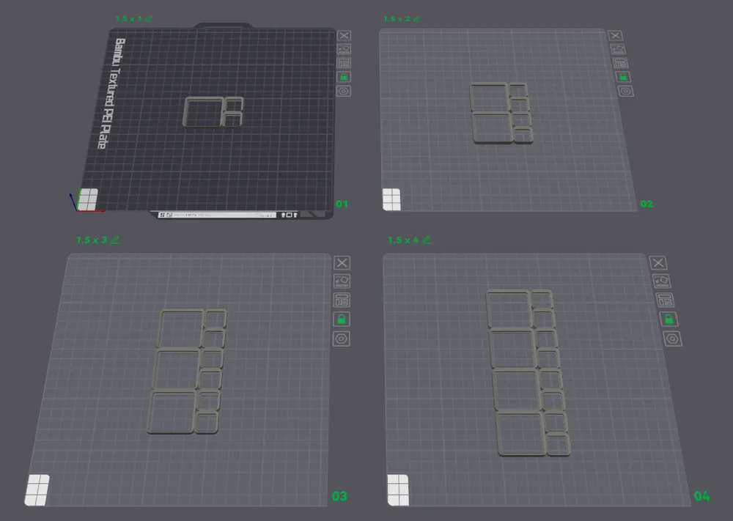Unlock plate 01 via the green lock icon
733x521 pixels.
[x=342, y=77]
